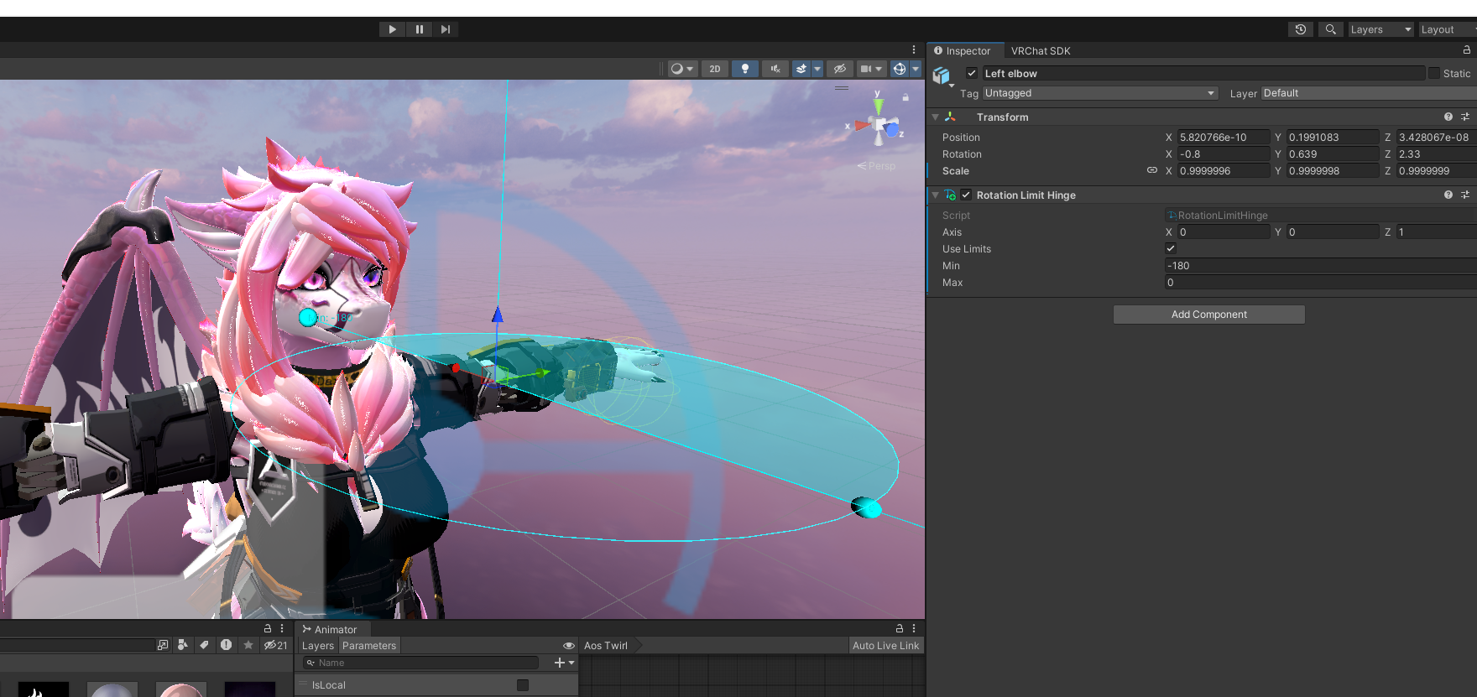Open Scene view three-dot options menu

pyautogui.click(x=914, y=49)
